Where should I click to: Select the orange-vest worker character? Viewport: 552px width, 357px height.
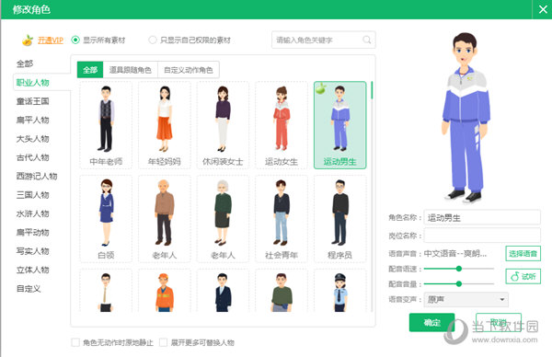tap(165, 291)
